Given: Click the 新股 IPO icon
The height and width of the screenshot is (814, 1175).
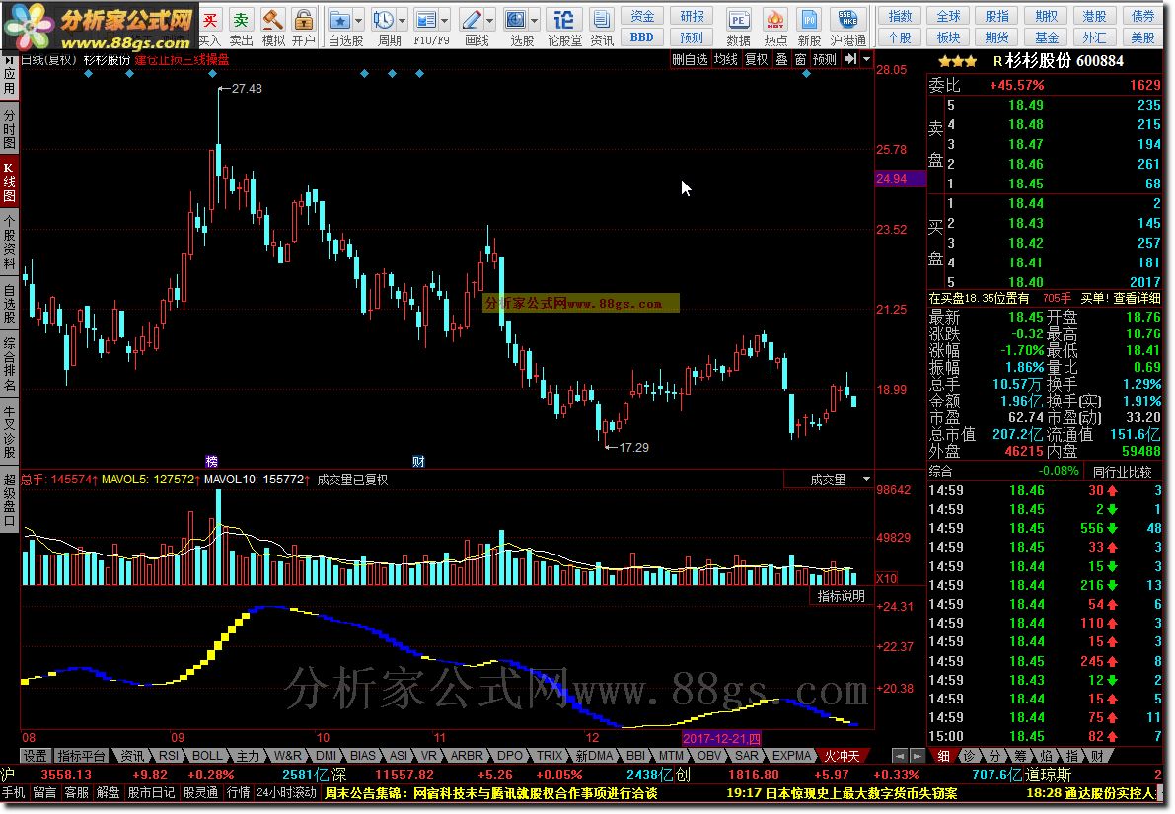Looking at the screenshot, I should coord(809,21).
